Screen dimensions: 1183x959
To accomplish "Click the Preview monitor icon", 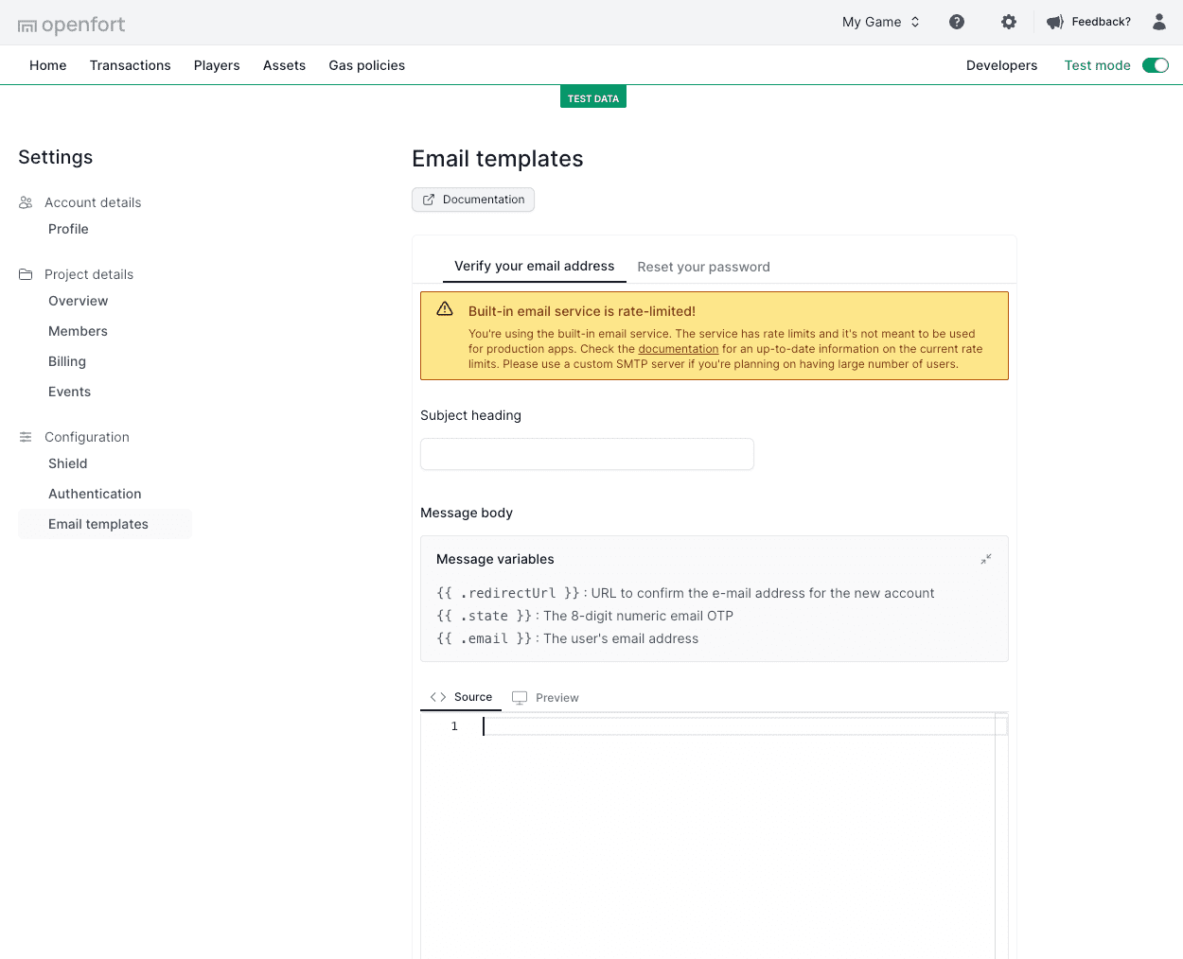I will [x=520, y=697].
